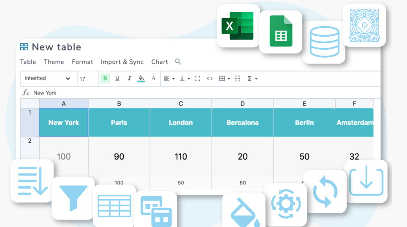
Task: Click cell with value 32
Action: (354, 157)
